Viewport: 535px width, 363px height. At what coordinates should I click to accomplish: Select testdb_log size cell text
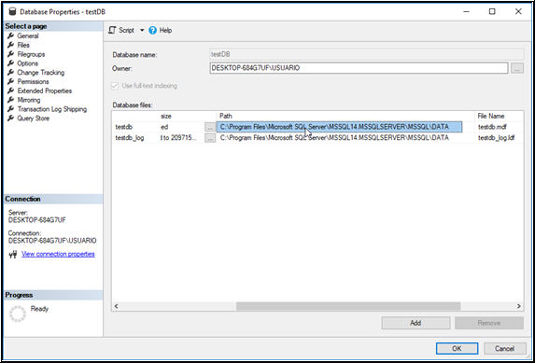pos(178,138)
